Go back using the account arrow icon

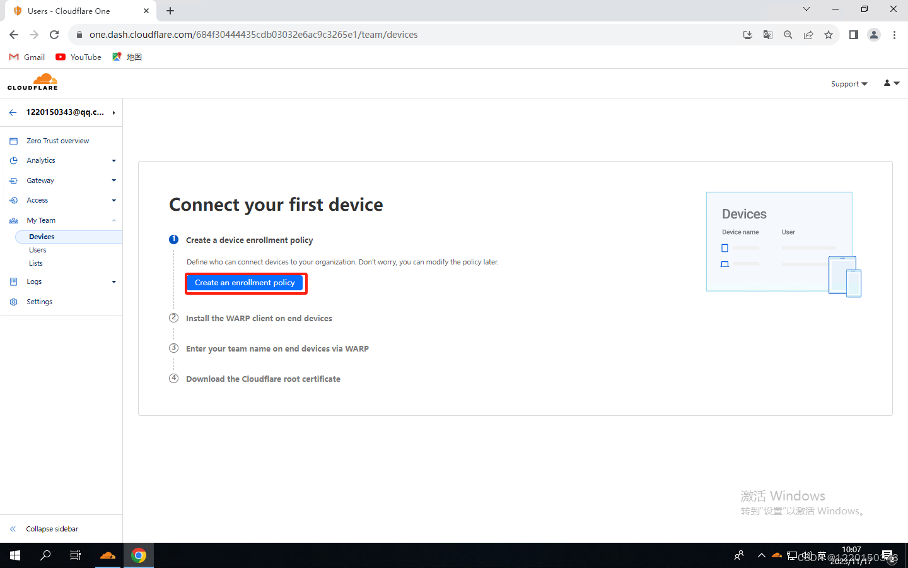coord(13,112)
